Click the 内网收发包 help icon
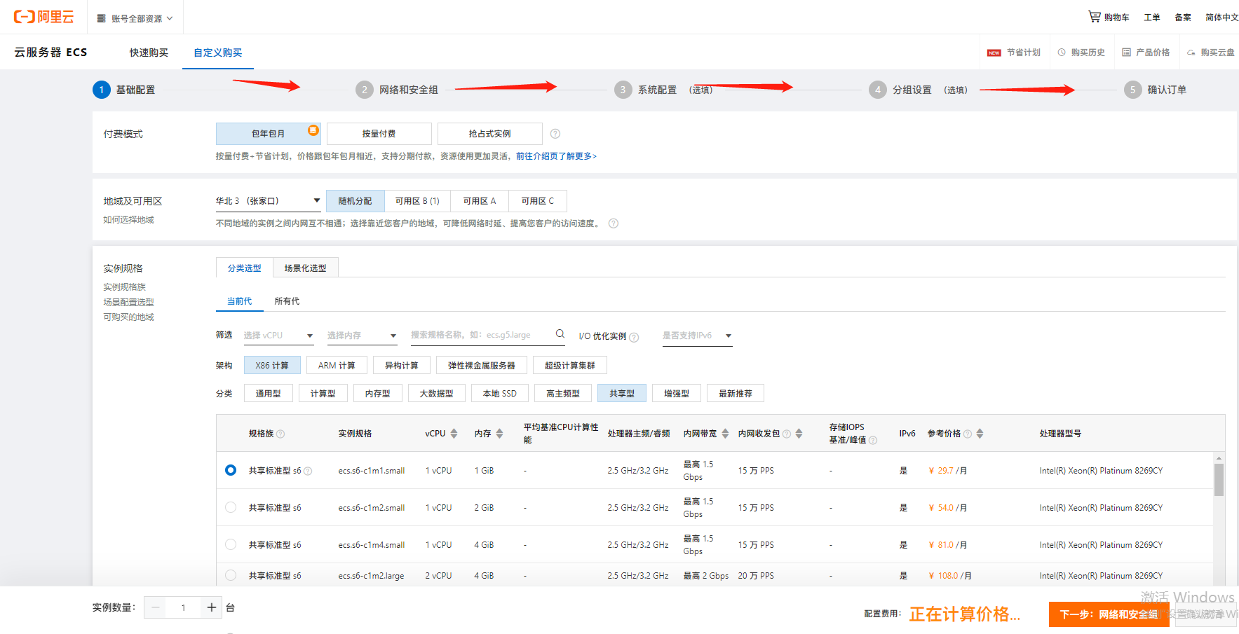This screenshot has width=1239, height=634. click(787, 434)
